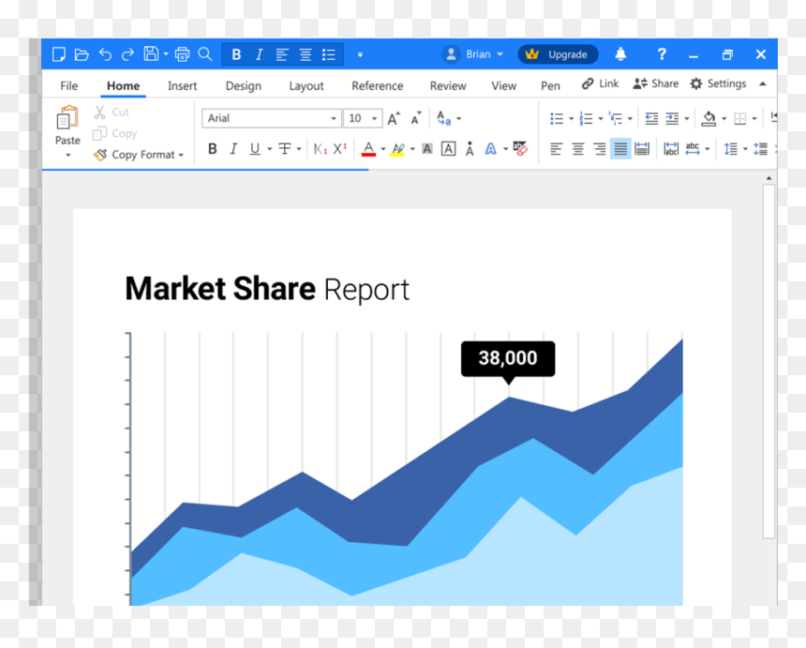The width and height of the screenshot is (806, 648).
Task: Align text left in ribbon
Action: pyautogui.click(x=556, y=149)
